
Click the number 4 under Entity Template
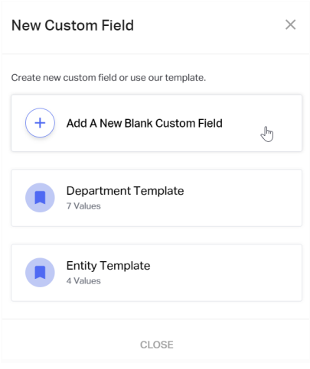pyautogui.click(x=69, y=281)
